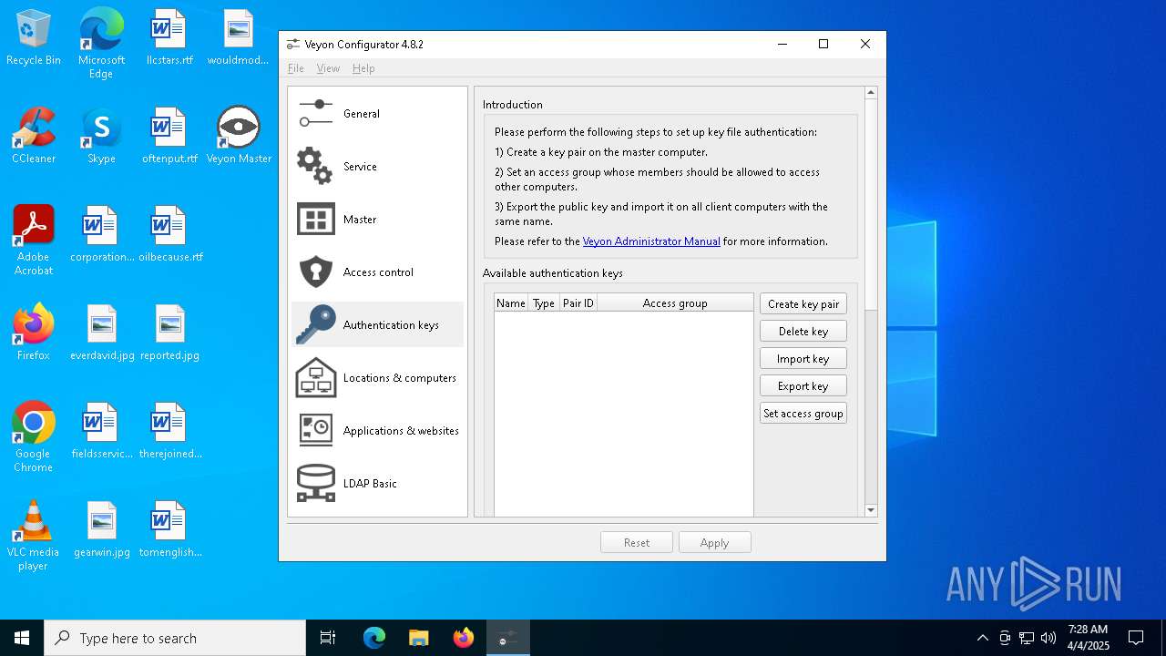Sort keys by Pair ID column header

pos(578,302)
